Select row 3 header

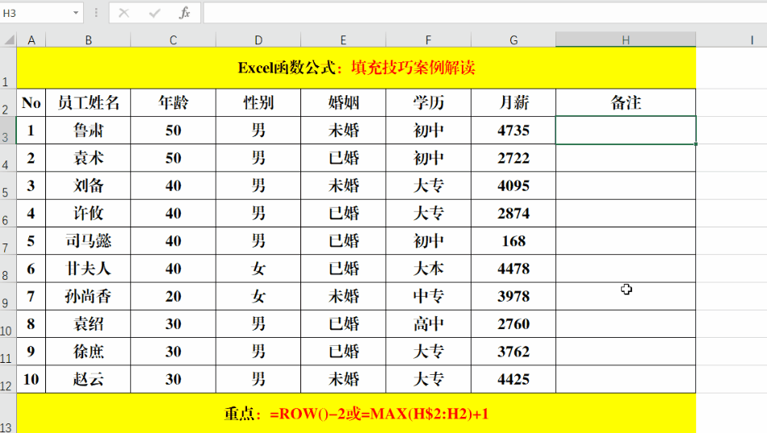pyautogui.click(x=8, y=130)
